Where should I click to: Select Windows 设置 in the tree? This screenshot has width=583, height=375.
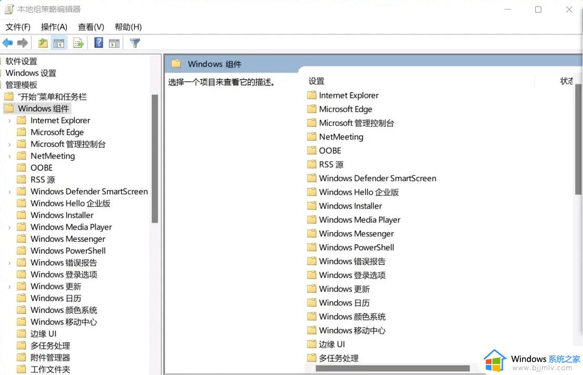click(31, 73)
